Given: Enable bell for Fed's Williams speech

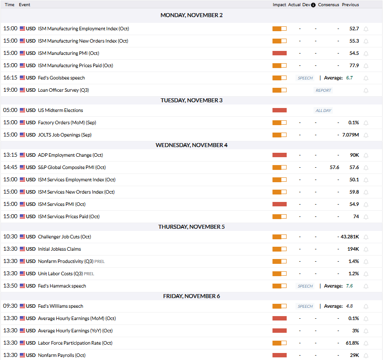Looking at the screenshot, I should (x=366, y=306).
